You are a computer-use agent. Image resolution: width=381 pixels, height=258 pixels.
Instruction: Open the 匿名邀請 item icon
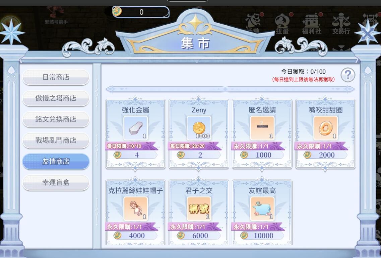(x=262, y=128)
